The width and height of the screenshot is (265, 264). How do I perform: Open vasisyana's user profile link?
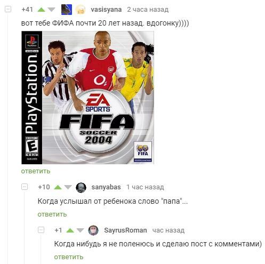click(106, 10)
